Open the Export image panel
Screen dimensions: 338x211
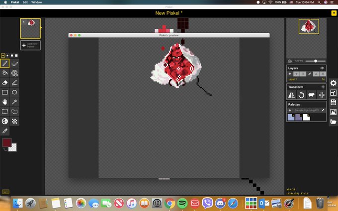[x=333, y=112]
